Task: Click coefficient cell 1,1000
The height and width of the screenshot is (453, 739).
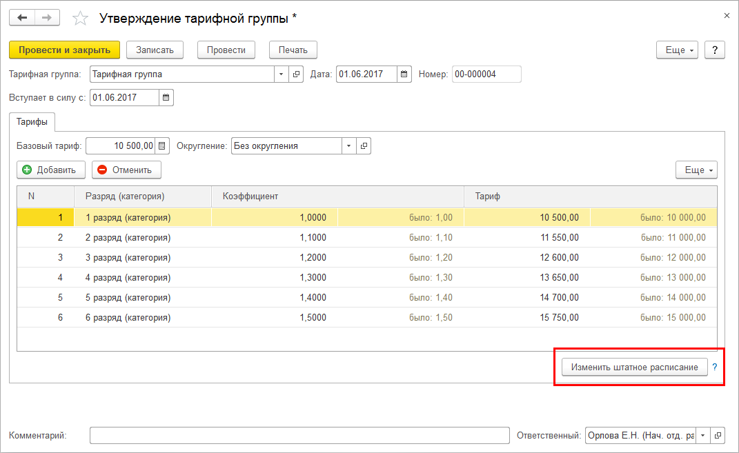Action: (275, 237)
